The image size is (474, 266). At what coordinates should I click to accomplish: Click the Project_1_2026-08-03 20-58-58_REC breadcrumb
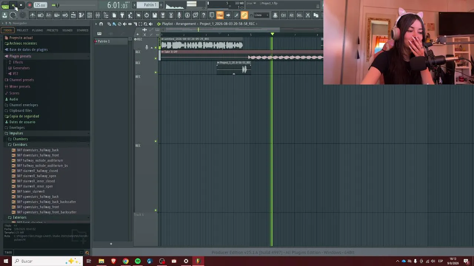click(x=227, y=24)
